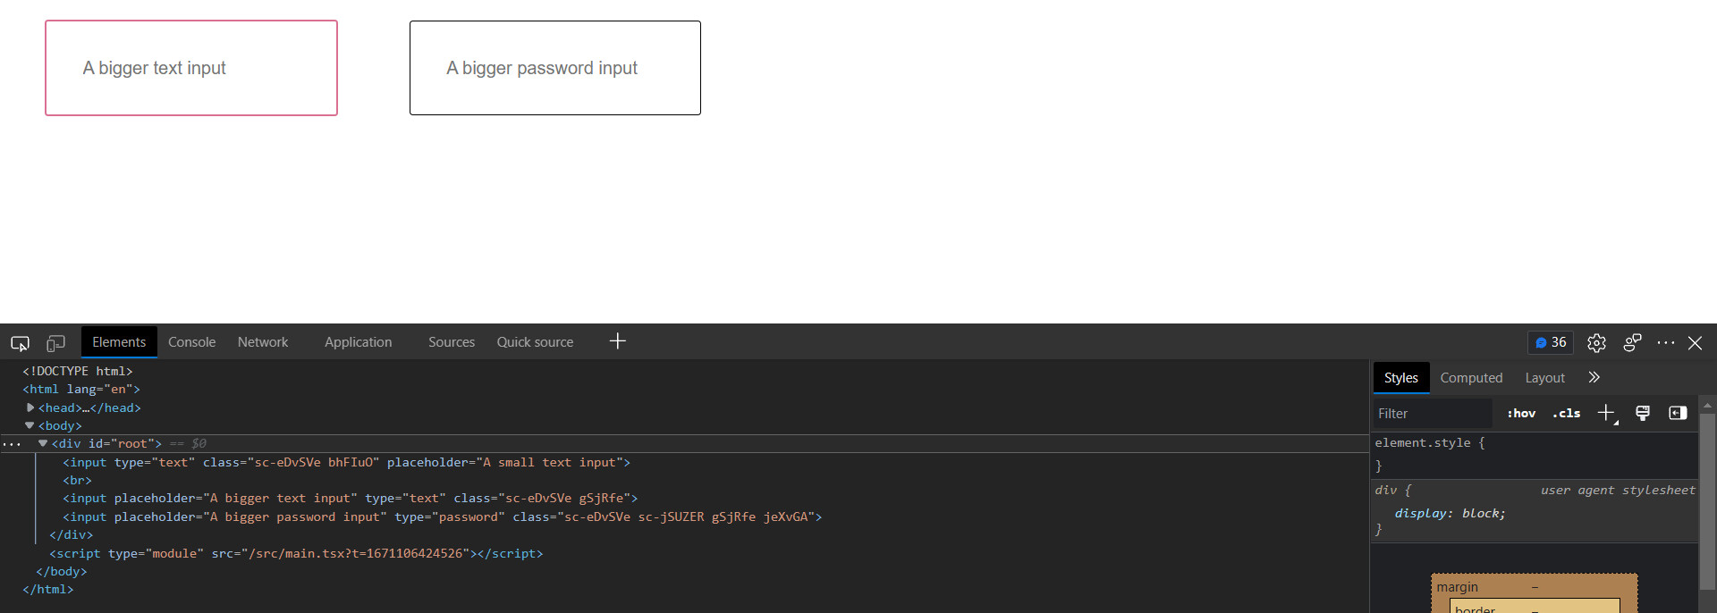Click the new style rule plus icon
The width and height of the screenshot is (1717, 613).
(x=1606, y=413)
